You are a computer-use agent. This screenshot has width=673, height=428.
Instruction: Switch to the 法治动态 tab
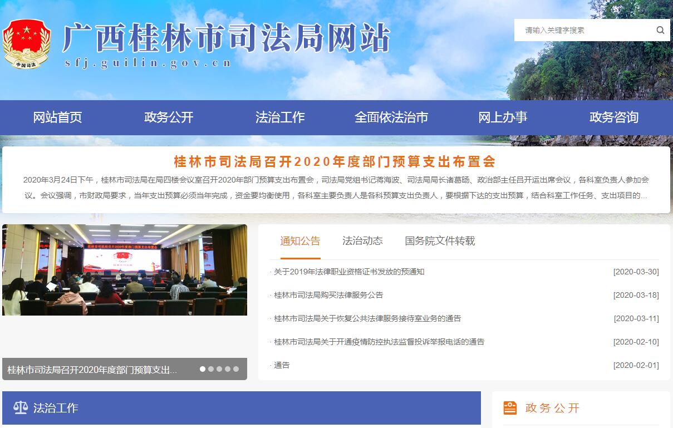coord(362,241)
